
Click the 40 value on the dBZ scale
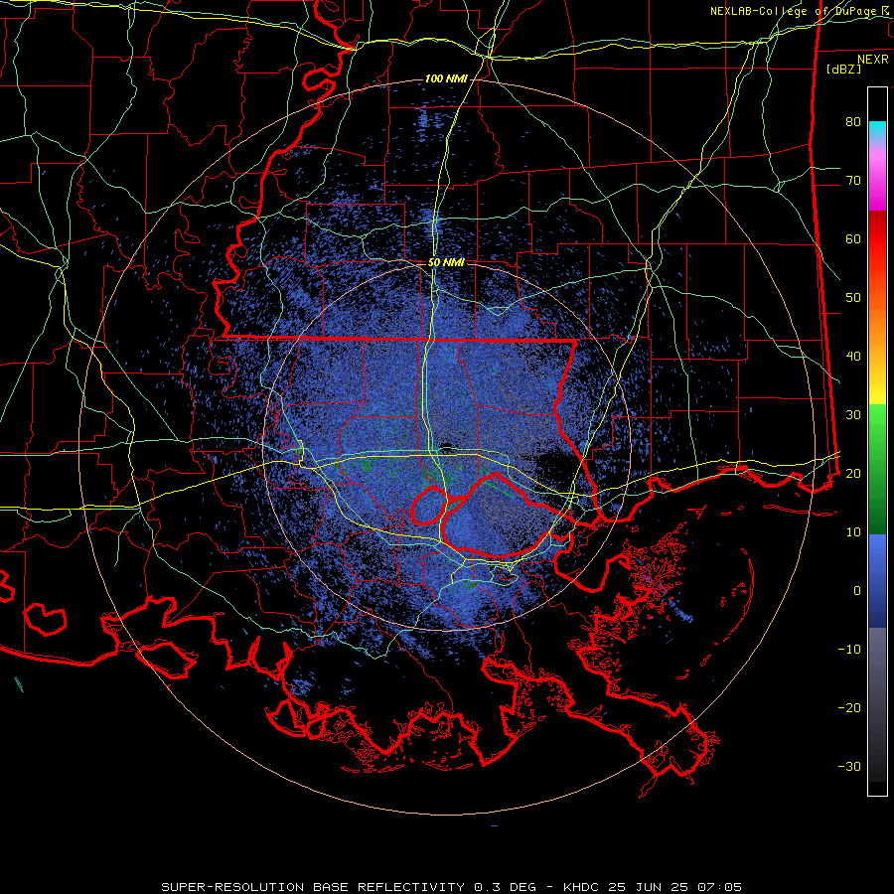tap(853, 357)
